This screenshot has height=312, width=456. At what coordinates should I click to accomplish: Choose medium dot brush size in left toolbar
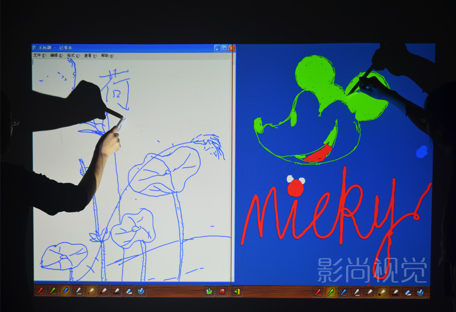pyautogui.click(x=104, y=291)
